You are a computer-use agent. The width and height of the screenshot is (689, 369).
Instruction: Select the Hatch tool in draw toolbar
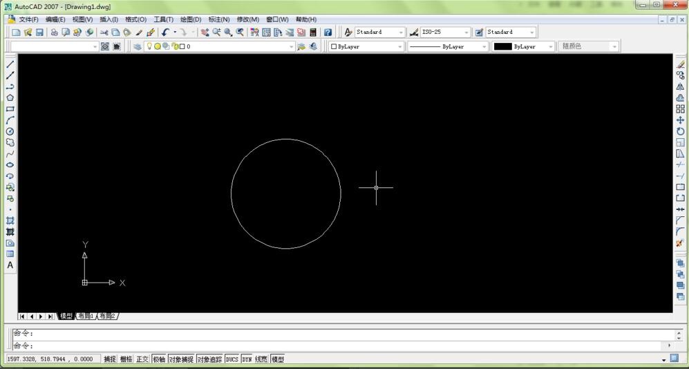point(10,220)
